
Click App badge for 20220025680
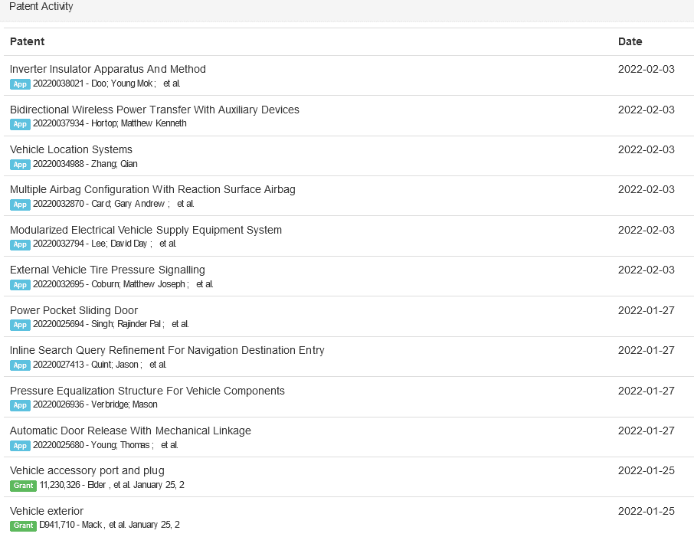pyautogui.click(x=20, y=446)
